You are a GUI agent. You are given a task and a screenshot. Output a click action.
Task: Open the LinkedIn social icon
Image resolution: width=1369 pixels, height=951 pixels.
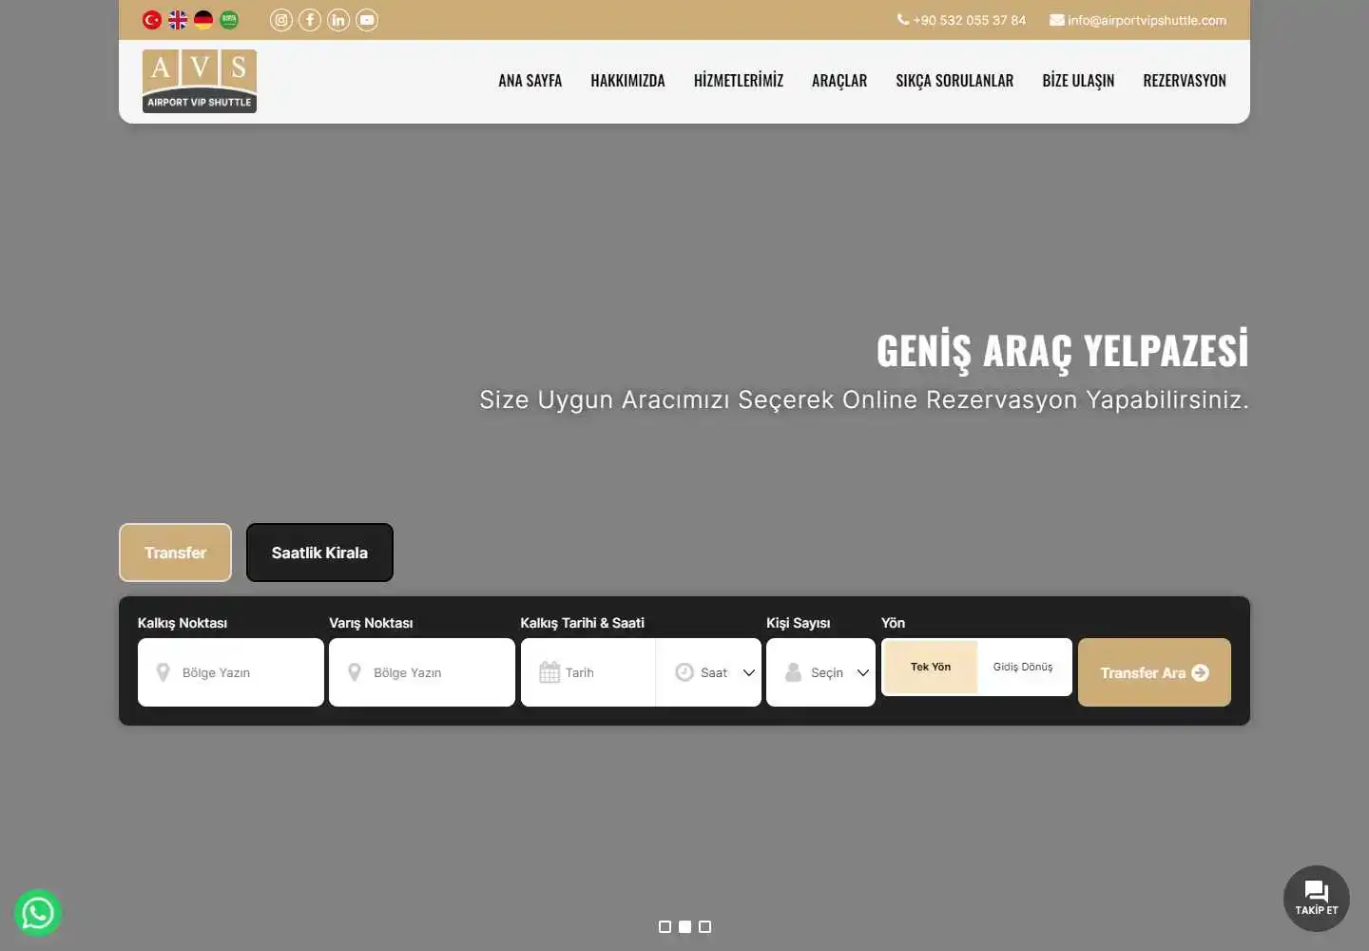click(338, 19)
